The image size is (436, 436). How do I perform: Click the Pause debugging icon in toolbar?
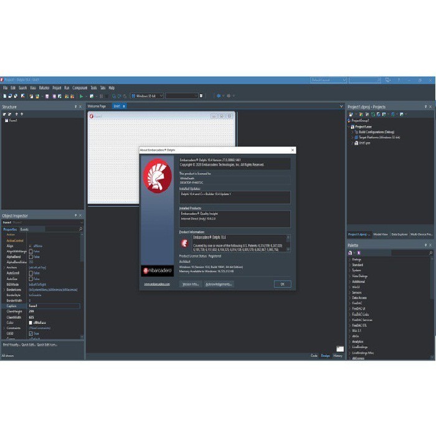(x=101, y=96)
